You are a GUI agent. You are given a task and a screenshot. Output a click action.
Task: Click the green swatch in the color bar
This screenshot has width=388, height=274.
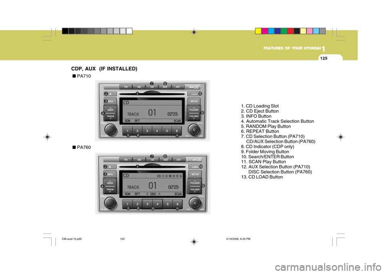pyautogui.click(x=284, y=31)
